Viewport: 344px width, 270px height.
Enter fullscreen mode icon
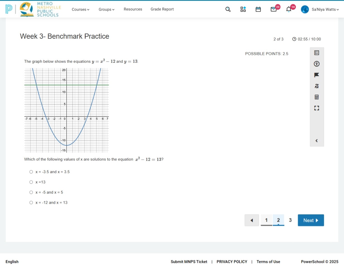(x=317, y=108)
